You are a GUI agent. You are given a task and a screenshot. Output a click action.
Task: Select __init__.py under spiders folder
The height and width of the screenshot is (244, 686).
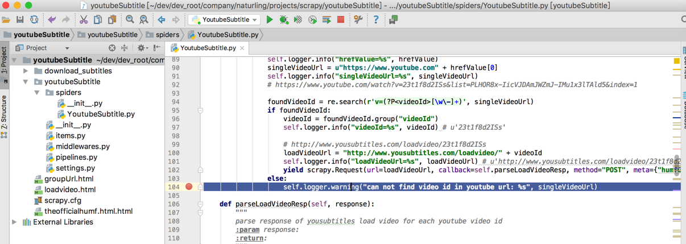(80, 104)
